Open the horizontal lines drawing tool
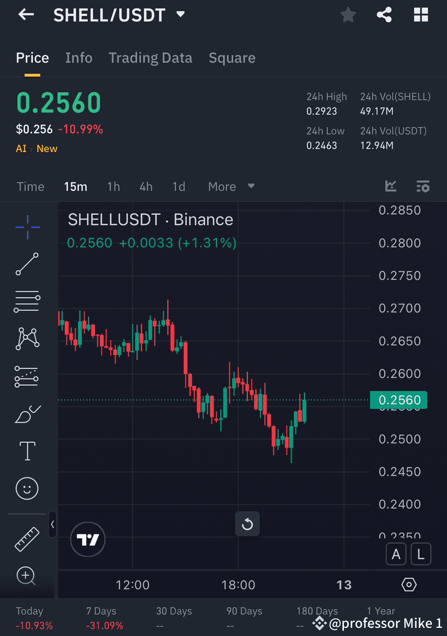 (x=27, y=301)
